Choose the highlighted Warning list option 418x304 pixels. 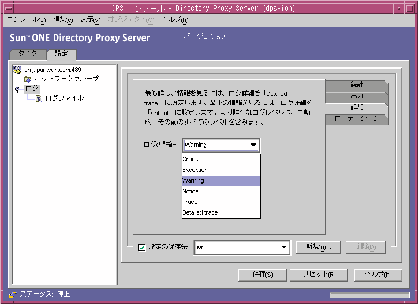[x=221, y=181]
